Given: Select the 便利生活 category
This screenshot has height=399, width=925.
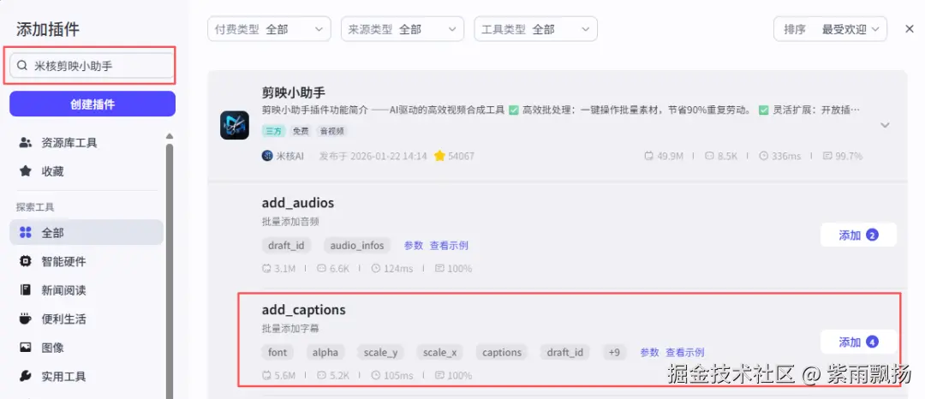Looking at the screenshot, I should tap(87, 319).
